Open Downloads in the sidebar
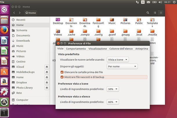The image size is (177, 118). (30, 41)
